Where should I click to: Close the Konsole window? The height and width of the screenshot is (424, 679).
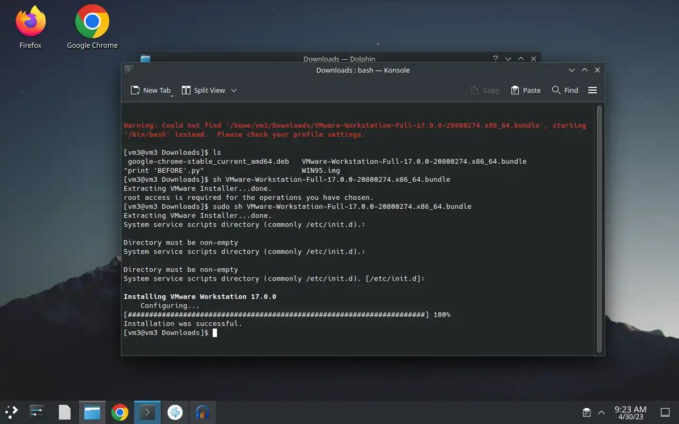pyautogui.click(x=597, y=70)
